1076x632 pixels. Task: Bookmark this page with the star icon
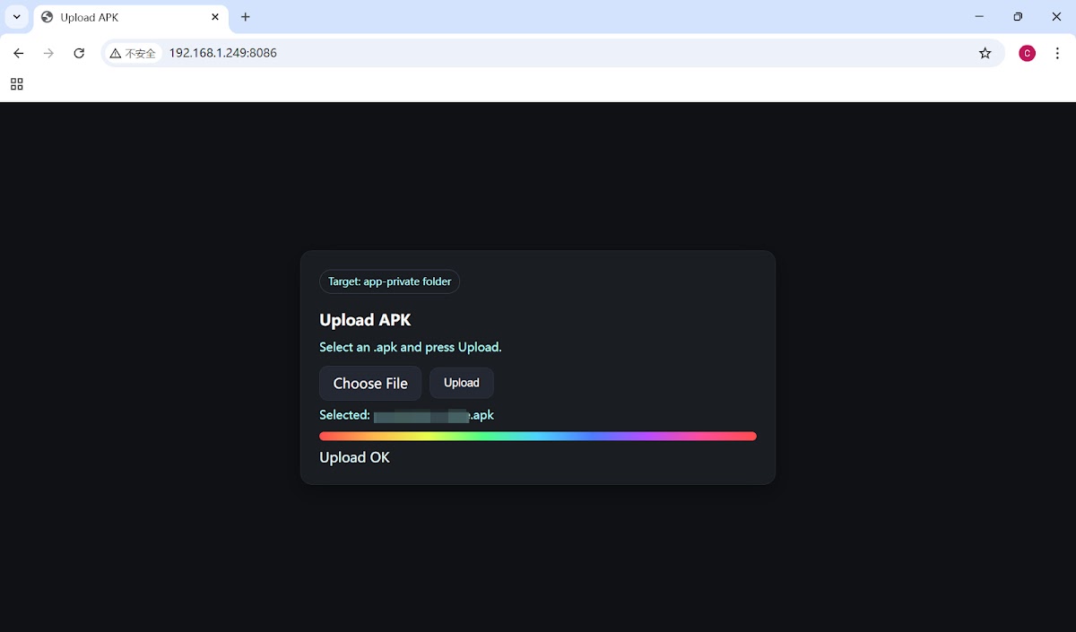click(x=985, y=53)
